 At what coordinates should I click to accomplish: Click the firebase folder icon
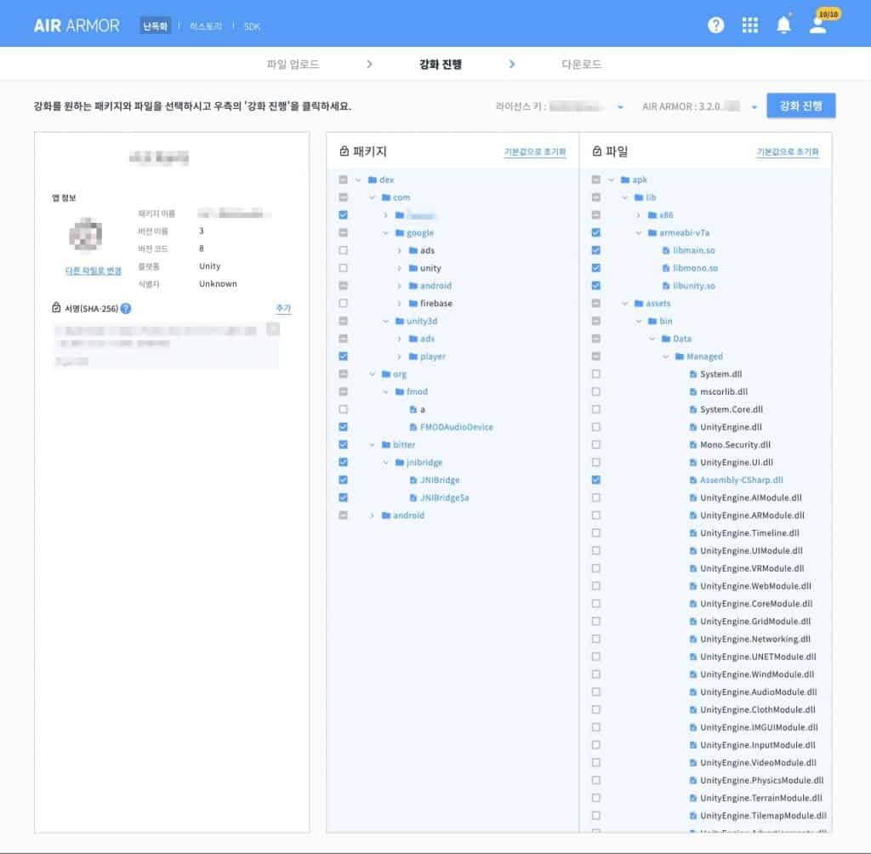(x=413, y=304)
